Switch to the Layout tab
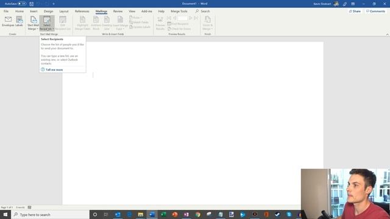The image size is (390, 219). [x=63, y=11]
